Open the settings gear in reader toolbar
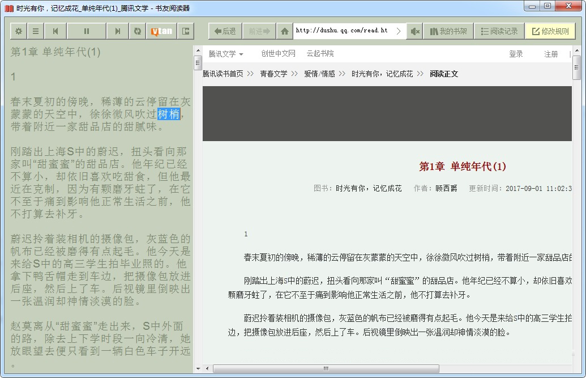 pos(19,31)
